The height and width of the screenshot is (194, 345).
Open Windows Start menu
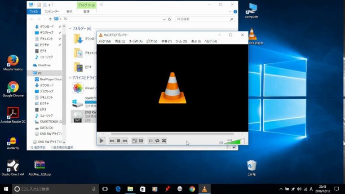click(x=6, y=189)
